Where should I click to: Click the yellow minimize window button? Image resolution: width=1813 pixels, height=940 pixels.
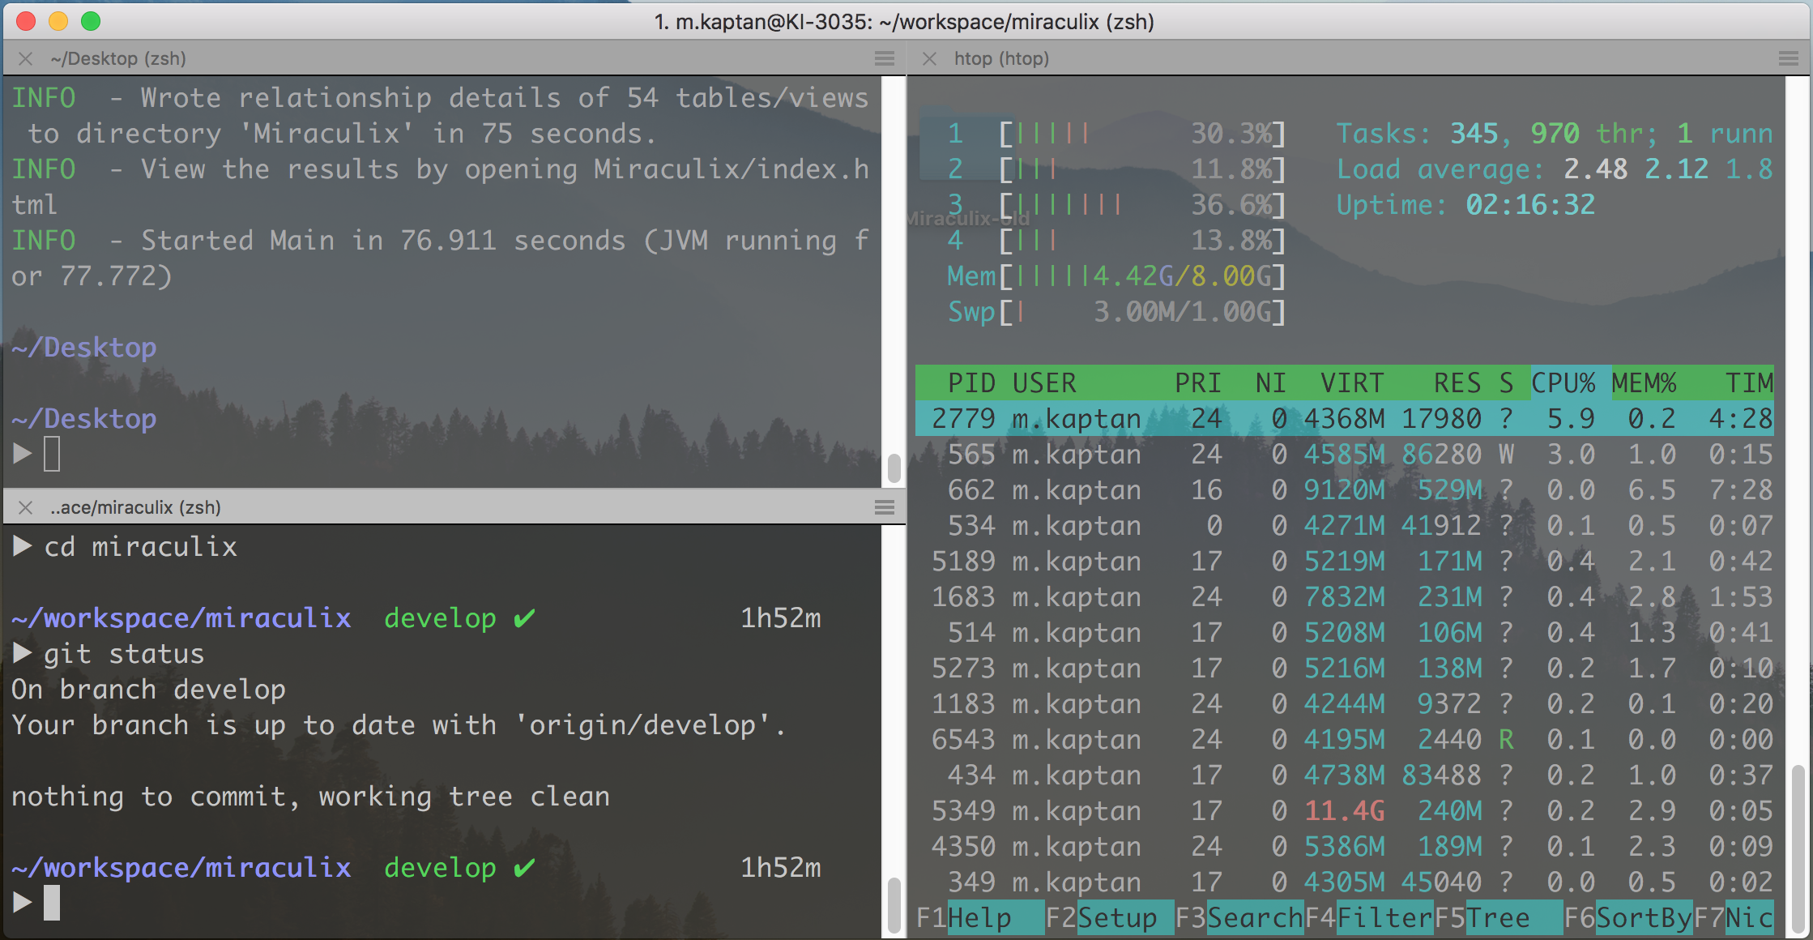pos(58,21)
